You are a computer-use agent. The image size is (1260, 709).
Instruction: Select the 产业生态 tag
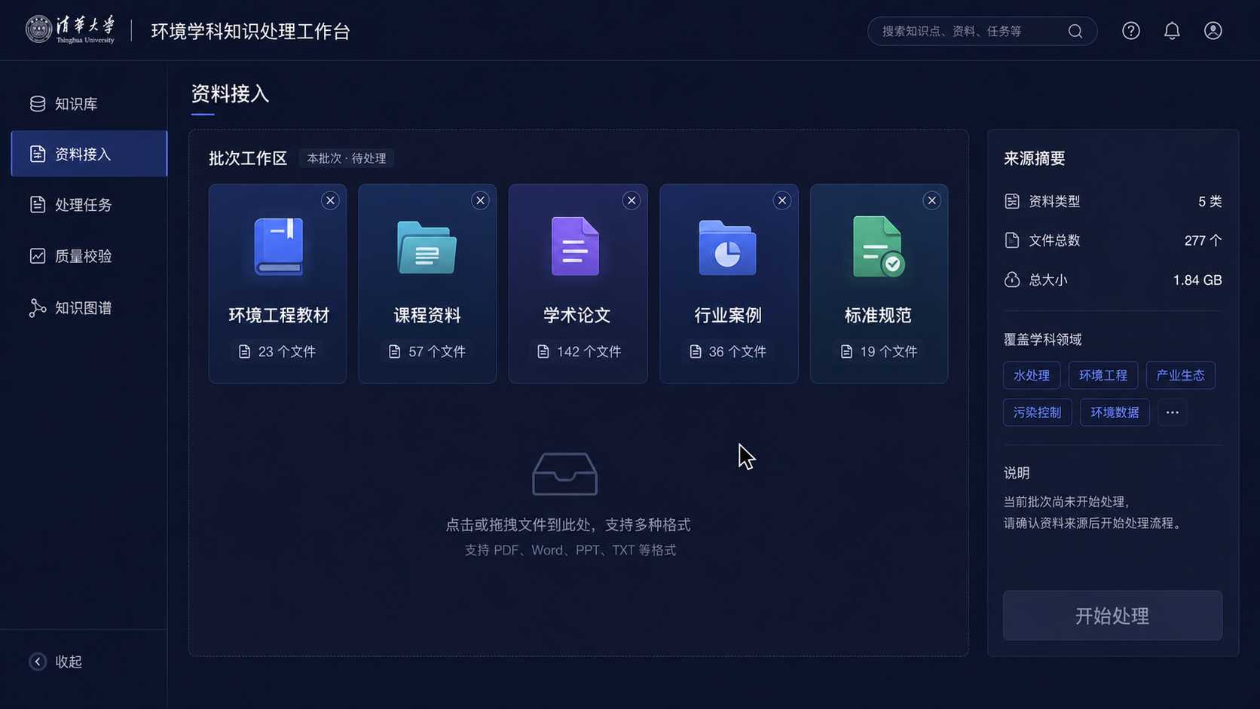click(x=1181, y=375)
